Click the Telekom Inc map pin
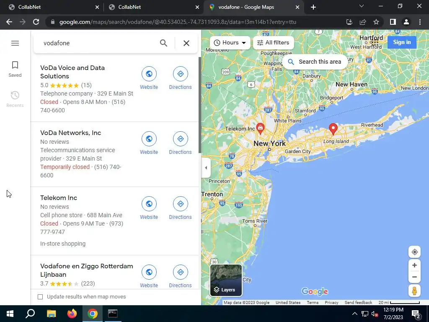 pos(260,128)
